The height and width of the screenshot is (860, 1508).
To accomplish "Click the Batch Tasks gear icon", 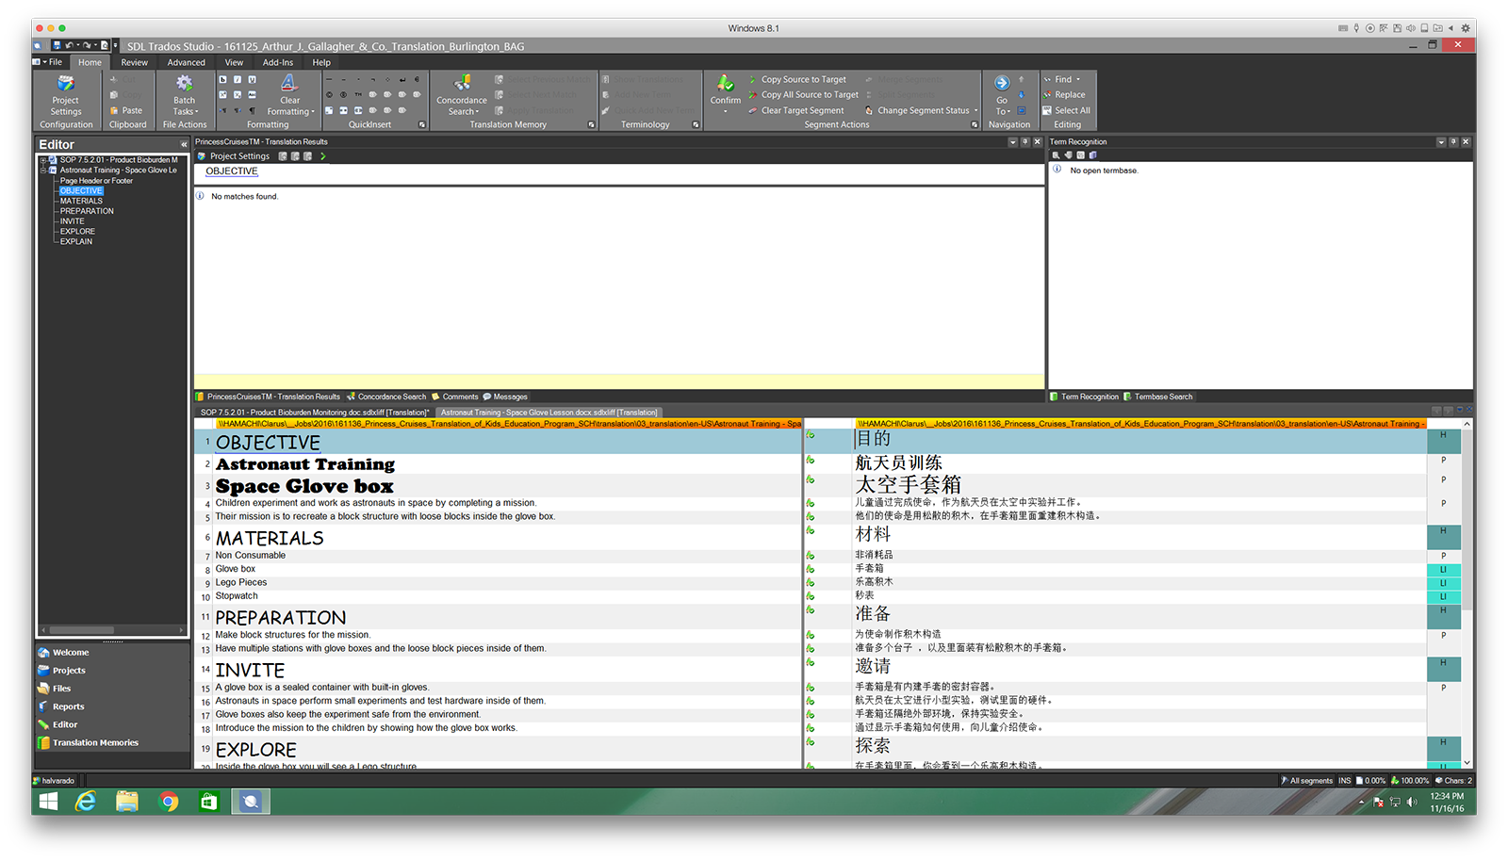I will [184, 85].
